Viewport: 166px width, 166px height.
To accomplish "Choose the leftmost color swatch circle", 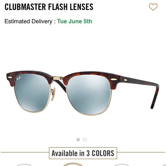I will pos(24,165).
